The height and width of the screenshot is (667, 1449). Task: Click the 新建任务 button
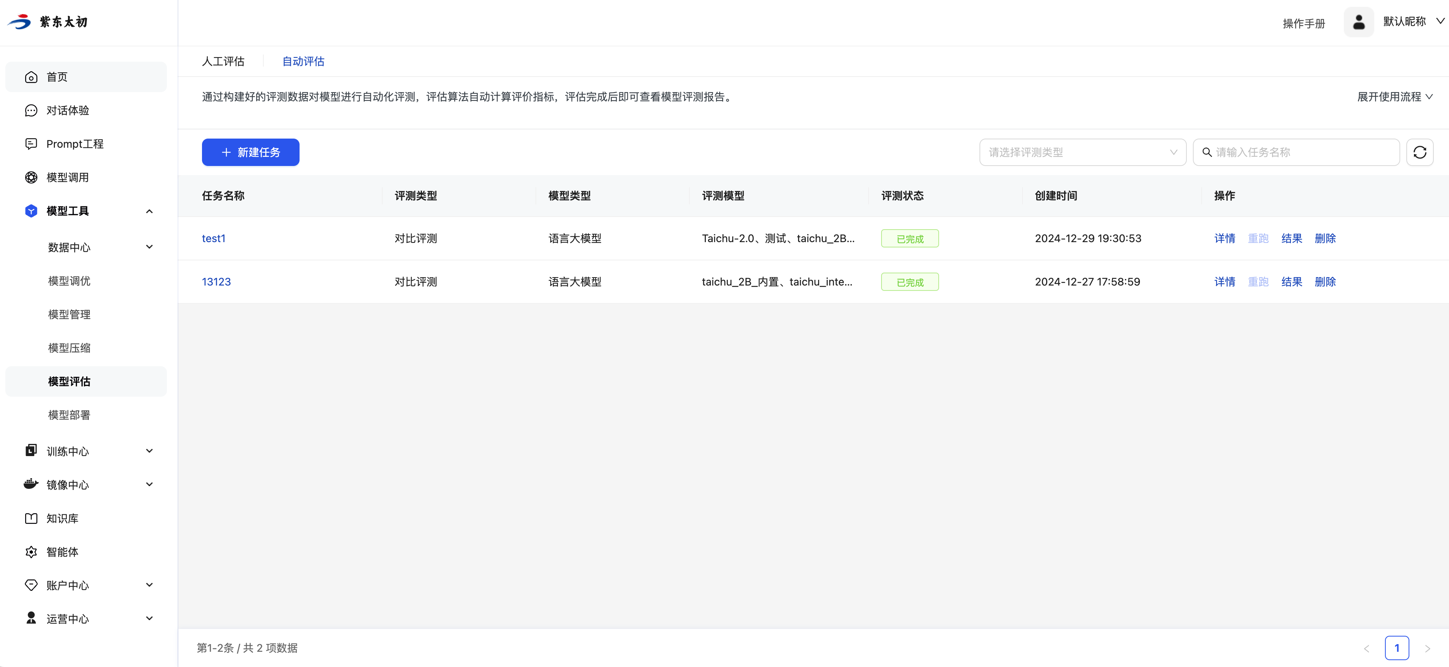pos(250,152)
